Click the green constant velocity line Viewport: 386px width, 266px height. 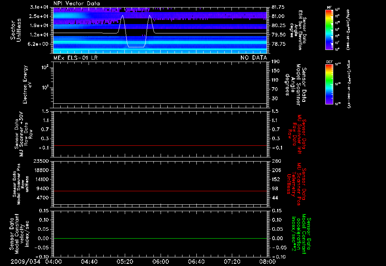(x=160, y=239)
